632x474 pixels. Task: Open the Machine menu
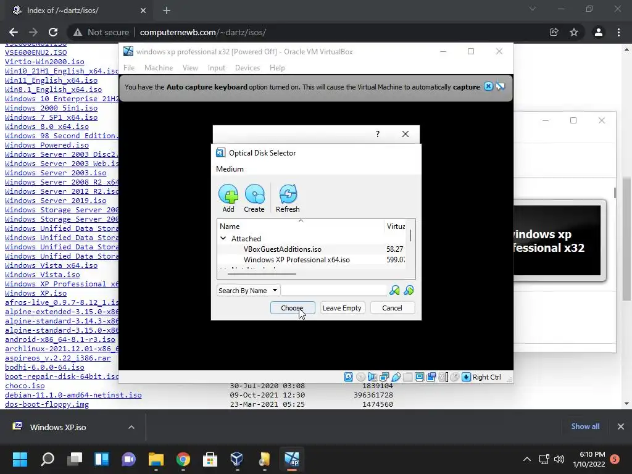[x=159, y=68]
